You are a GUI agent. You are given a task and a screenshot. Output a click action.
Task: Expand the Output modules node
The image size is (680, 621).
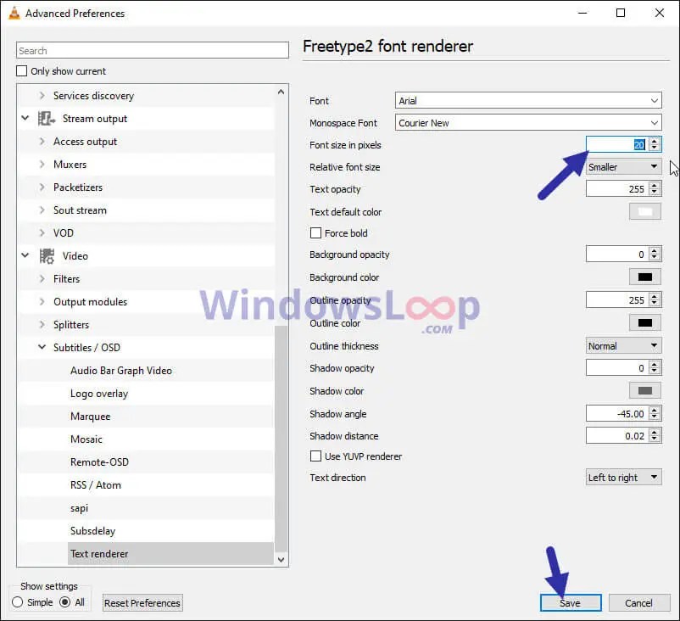click(42, 302)
